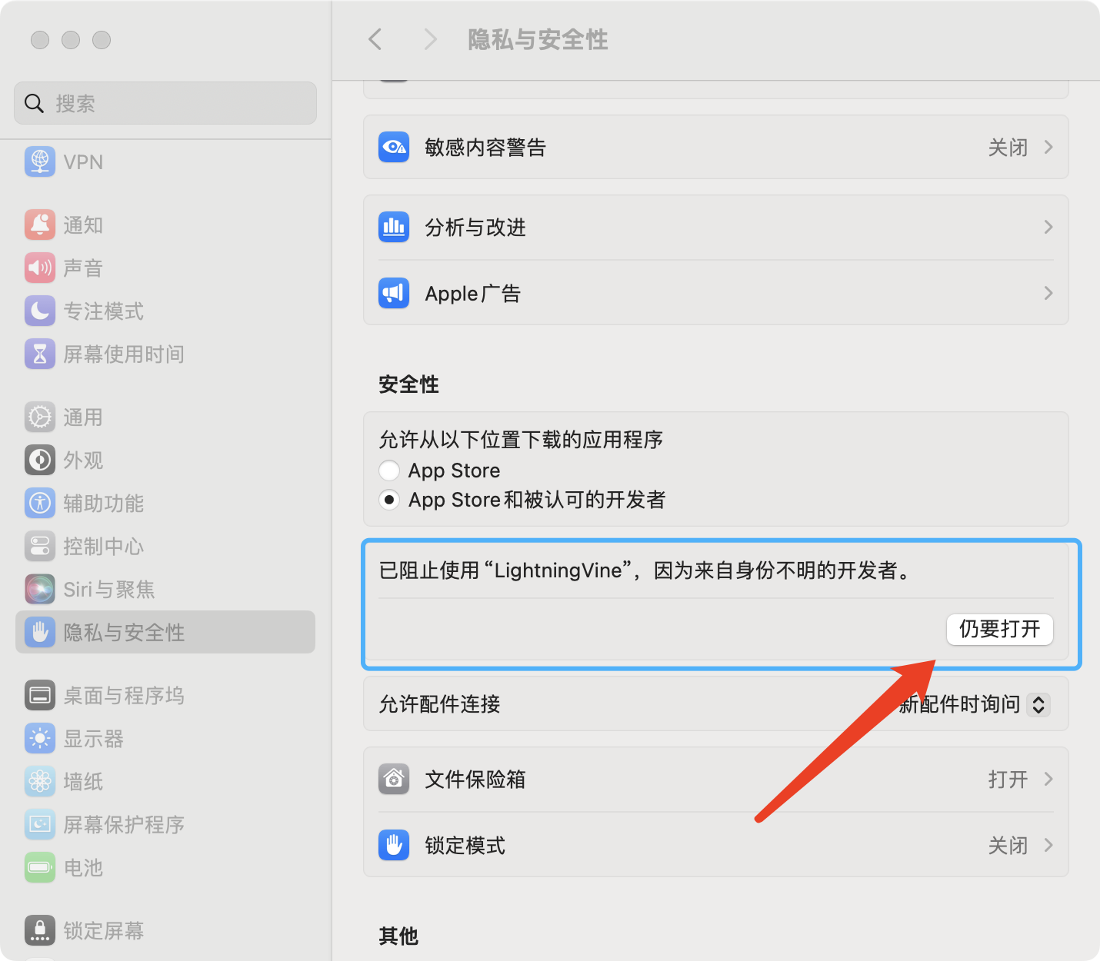
Task: Click the 仍要打开 button
Action: [x=999, y=630]
